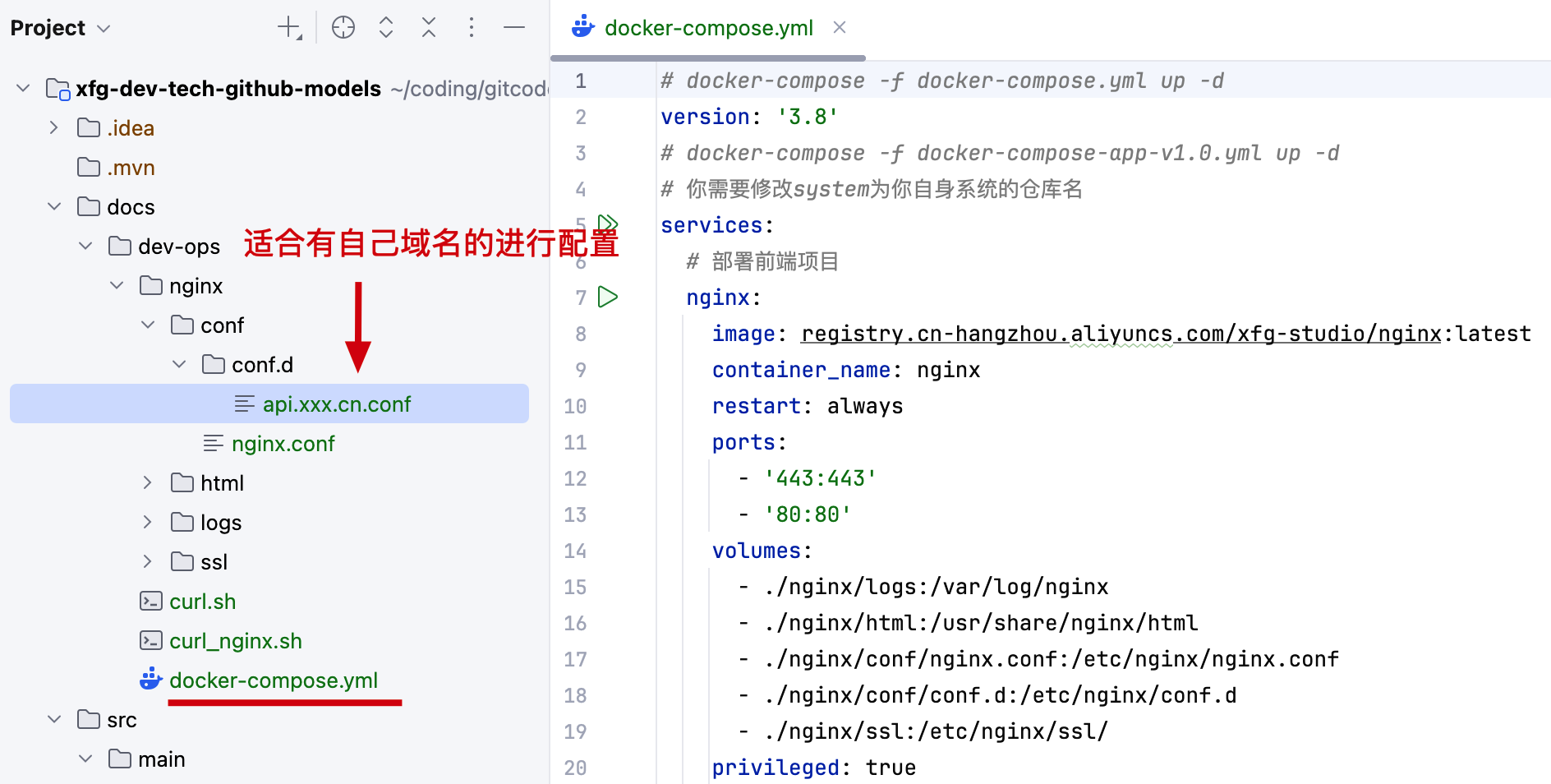The width and height of the screenshot is (1551, 784).
Task: Expand all tree nodes icon
Action: click(386, 28)
